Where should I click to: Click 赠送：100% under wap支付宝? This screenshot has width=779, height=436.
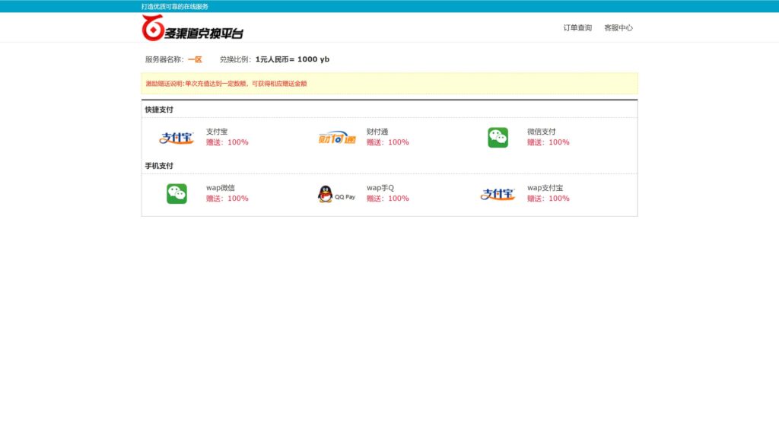[x=548, y=199]
